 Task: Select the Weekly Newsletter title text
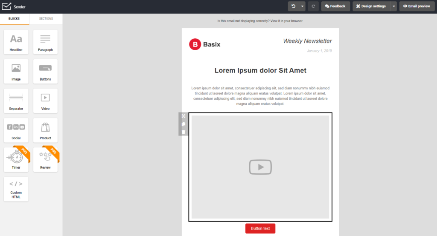coord(307,41)
